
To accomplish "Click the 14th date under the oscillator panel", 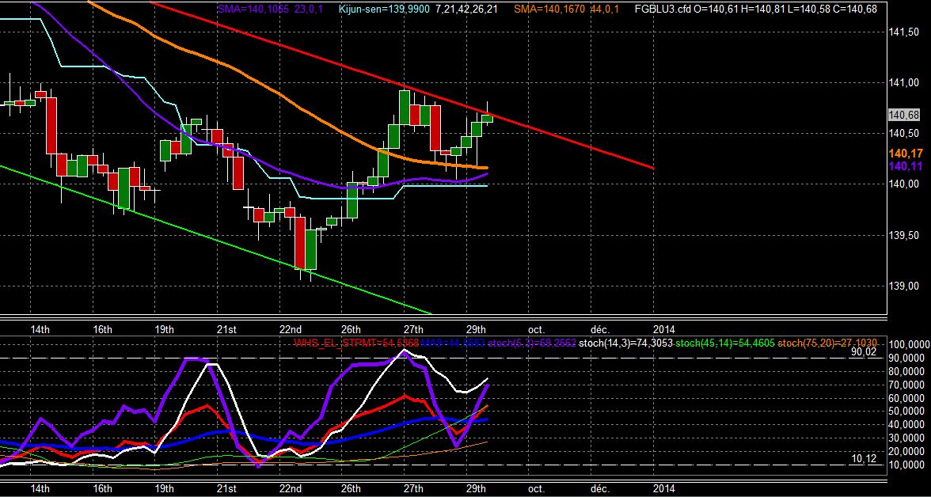I will pyautogui.click(x=40, y=488).
